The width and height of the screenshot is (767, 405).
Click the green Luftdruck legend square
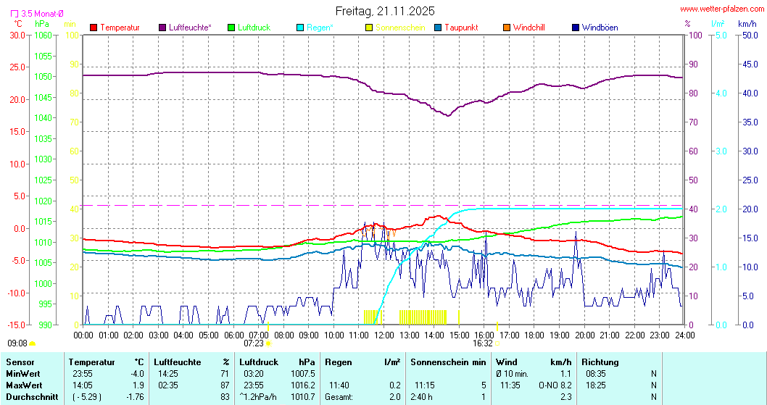coord(232,28)
